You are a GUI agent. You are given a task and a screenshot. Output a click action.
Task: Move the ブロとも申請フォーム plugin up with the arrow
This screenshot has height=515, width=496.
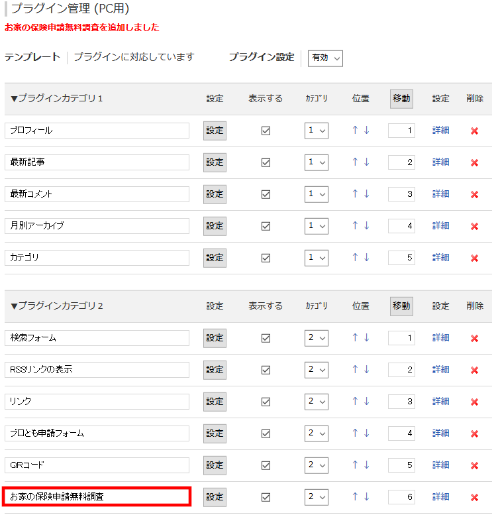coord(355,433)
